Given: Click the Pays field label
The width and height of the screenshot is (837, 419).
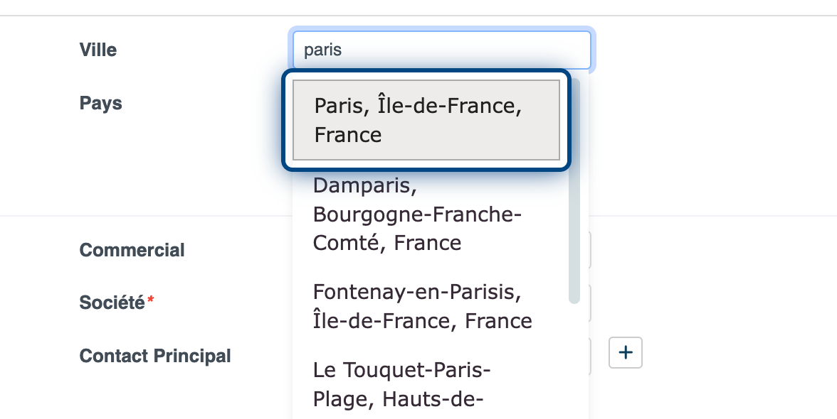Looking at the screenshot, I should tap(100, 104).
